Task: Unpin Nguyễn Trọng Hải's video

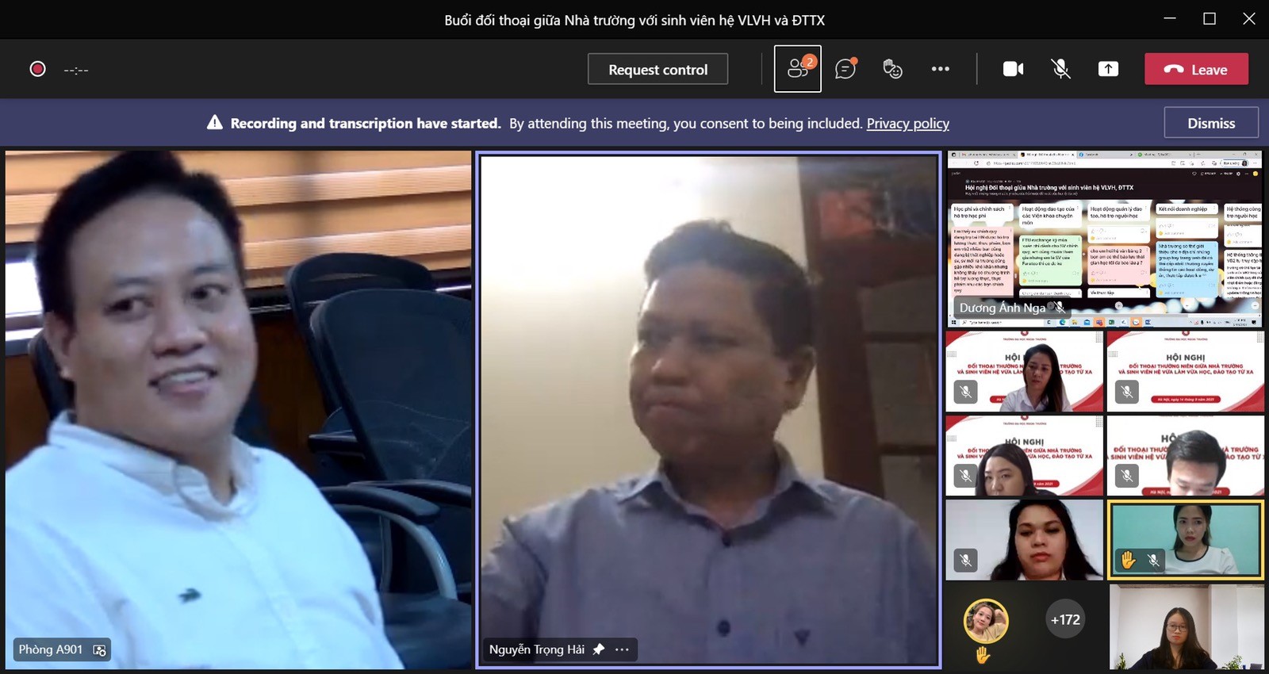Action: pyautogui.click(x=599, y=649)
